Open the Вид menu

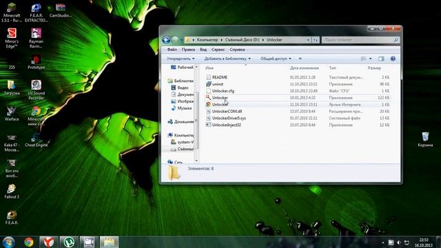[203, 50]
